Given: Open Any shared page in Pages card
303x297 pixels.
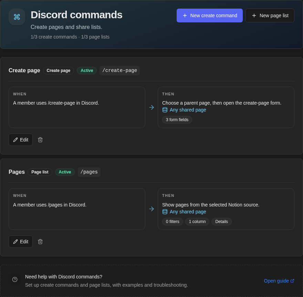Looking at the screenshot, I should [x=188, y=212].
